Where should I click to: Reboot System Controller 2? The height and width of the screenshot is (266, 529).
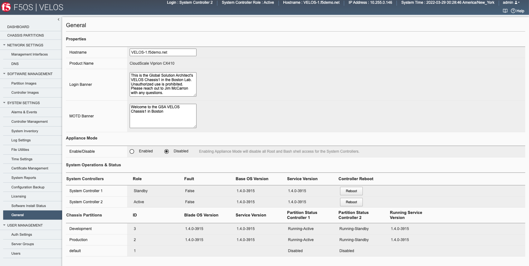(x=351, y=202)
